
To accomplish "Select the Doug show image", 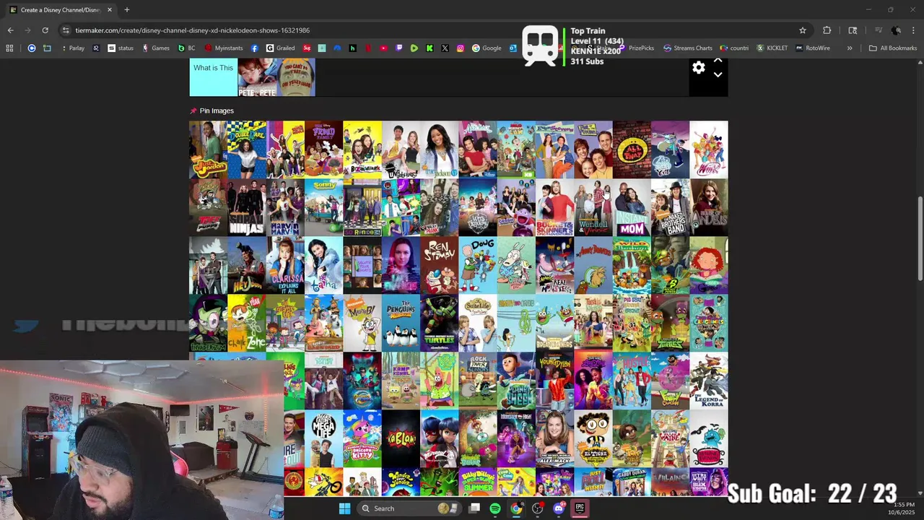I will [478, 265].
